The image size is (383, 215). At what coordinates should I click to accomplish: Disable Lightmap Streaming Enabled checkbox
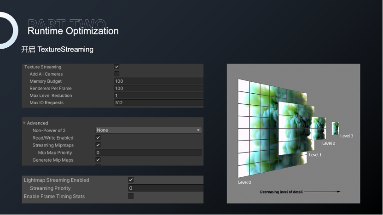(131, 180)
